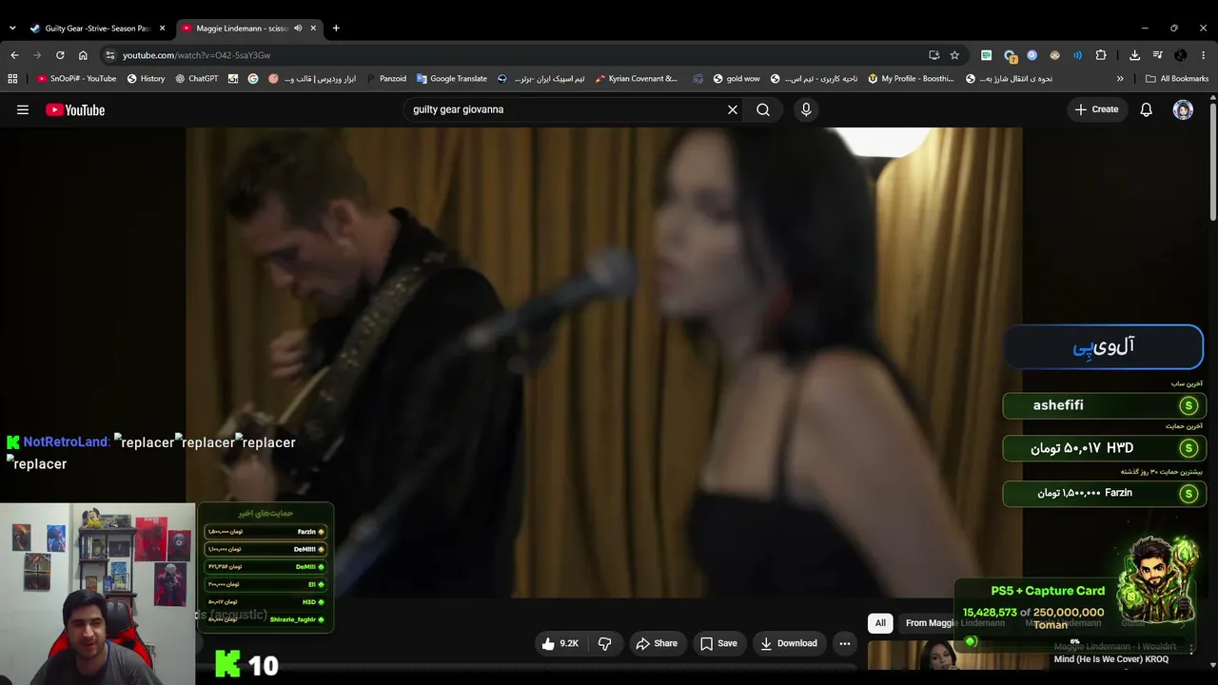Reload the current page
1218x685 pixels.
pos(60,55)
